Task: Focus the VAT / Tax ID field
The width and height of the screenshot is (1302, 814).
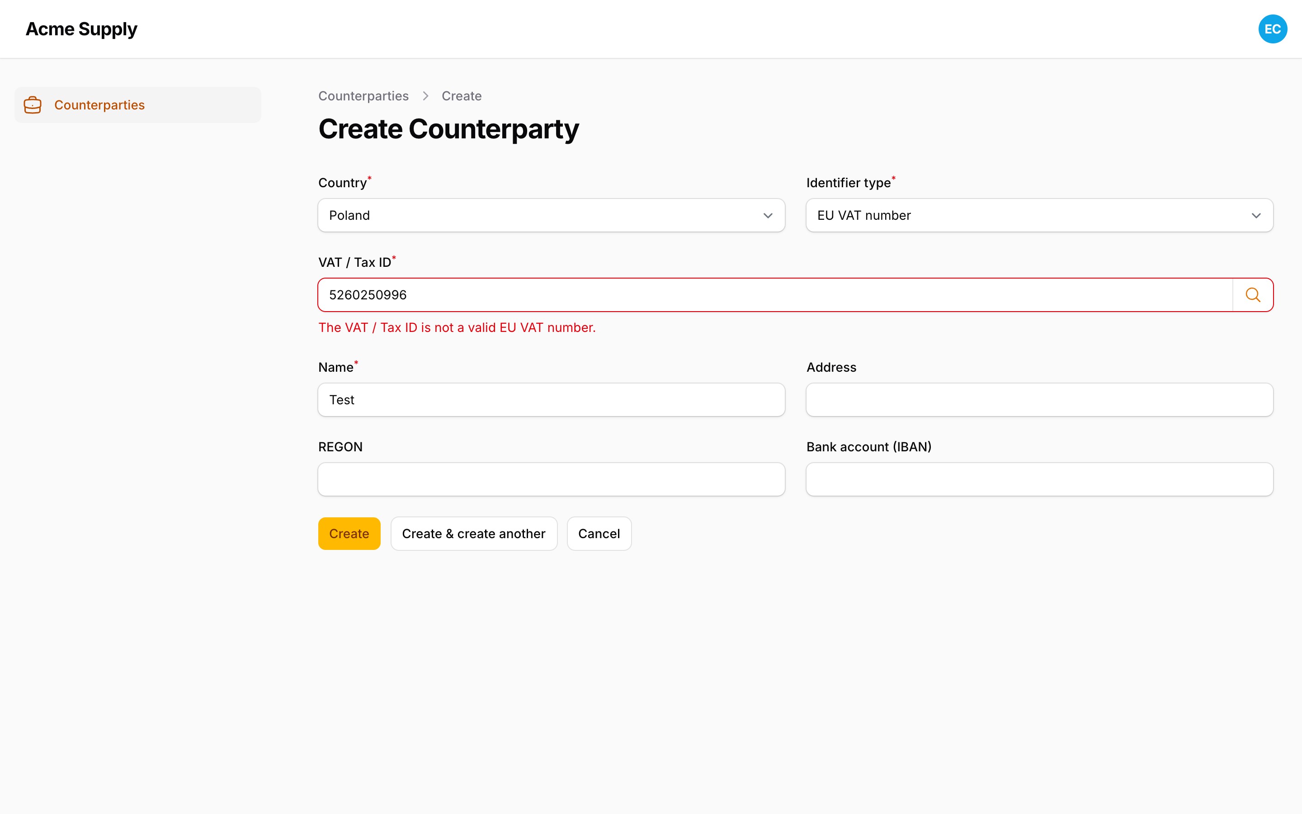Action: (775, 295)
